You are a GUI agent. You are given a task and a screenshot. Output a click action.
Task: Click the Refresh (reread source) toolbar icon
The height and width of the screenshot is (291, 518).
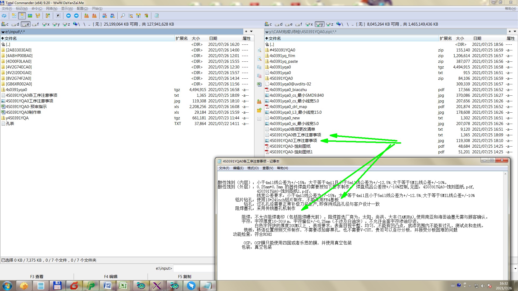tap(4, 16)
